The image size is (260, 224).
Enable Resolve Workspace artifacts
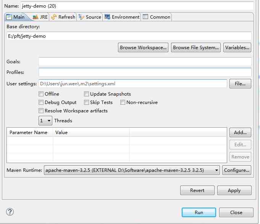click(41, 111)
